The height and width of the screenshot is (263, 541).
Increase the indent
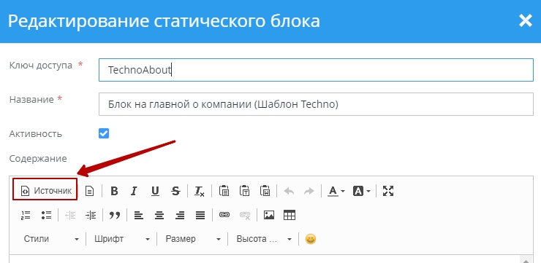click(x=91, y=215)
